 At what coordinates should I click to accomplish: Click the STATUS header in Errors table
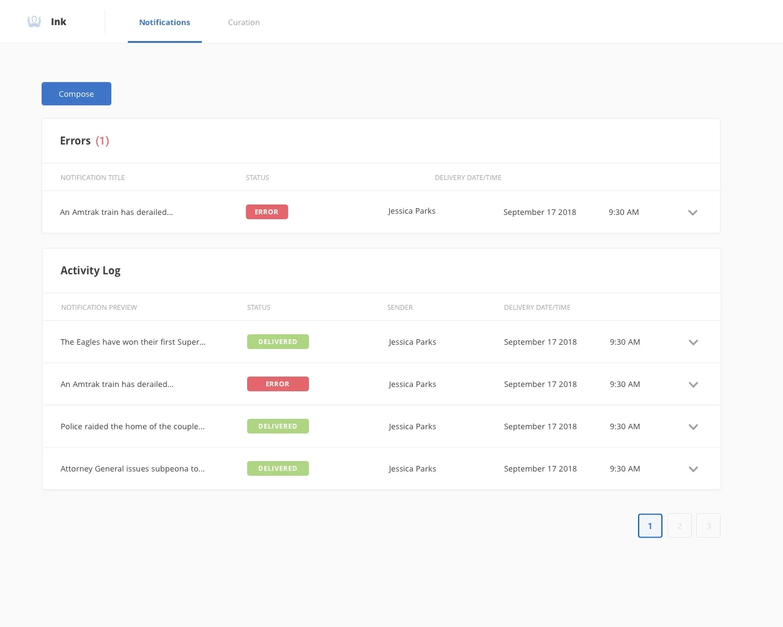coord(258,178)
